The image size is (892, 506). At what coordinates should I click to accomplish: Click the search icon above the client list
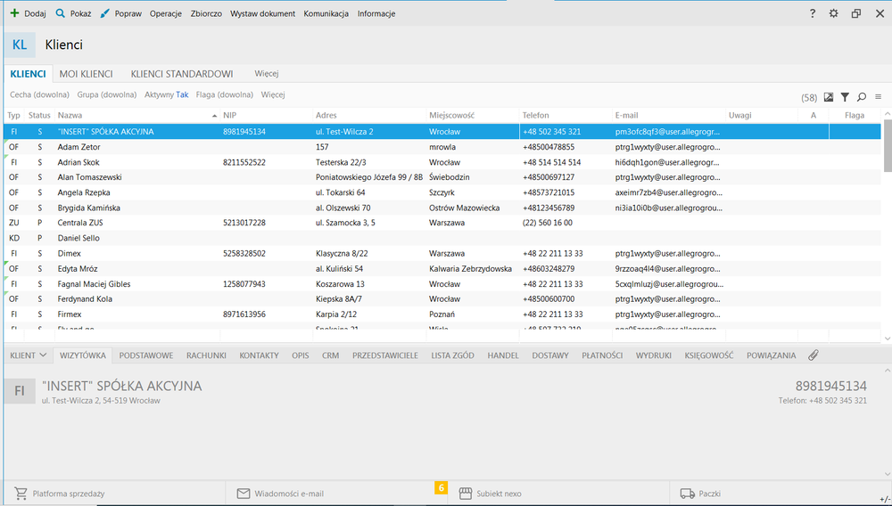[x=862, y=97]
